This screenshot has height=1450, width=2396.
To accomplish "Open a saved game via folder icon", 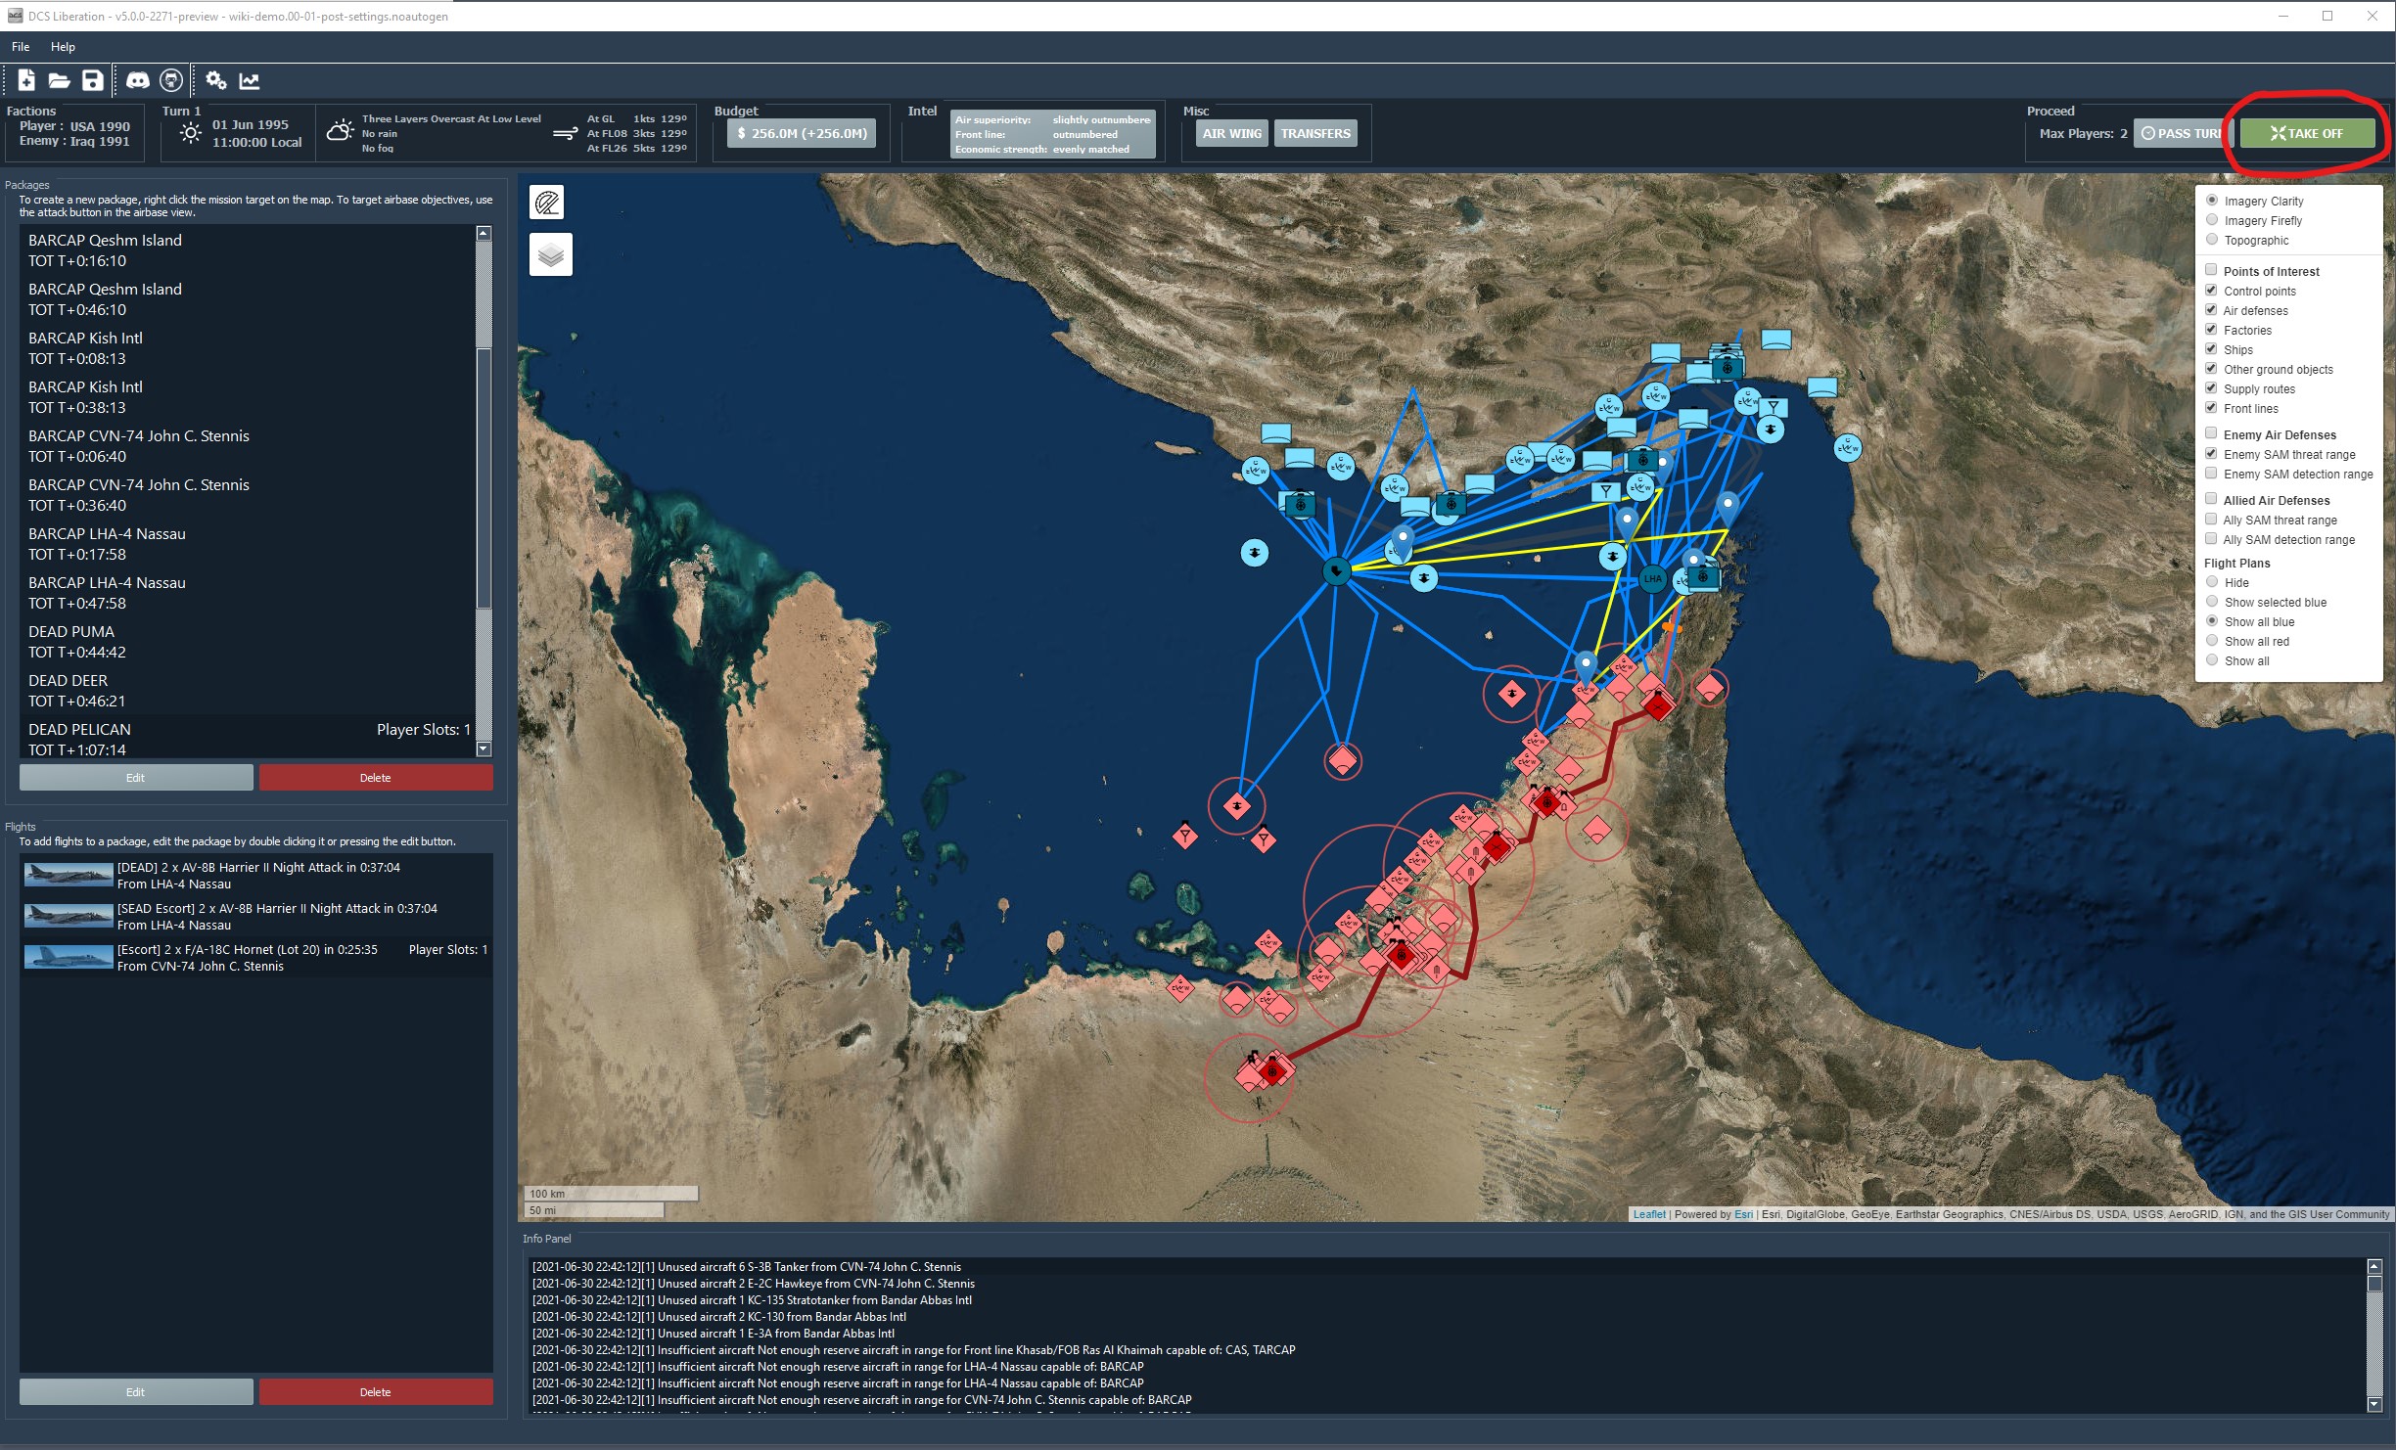I will (59, 81).
